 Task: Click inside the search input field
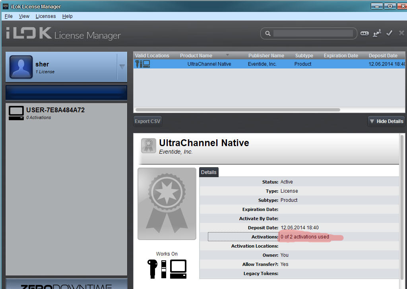pos(313,33)
